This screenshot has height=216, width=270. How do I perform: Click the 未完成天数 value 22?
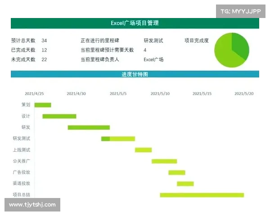click(x=44, y=59)
